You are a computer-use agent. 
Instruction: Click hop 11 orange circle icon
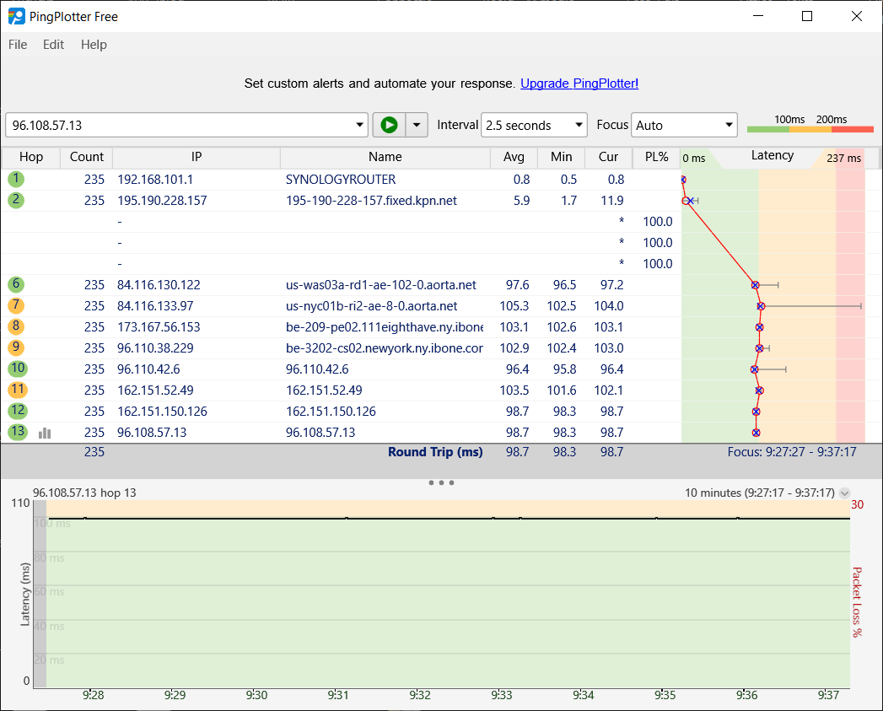(17, 390)
